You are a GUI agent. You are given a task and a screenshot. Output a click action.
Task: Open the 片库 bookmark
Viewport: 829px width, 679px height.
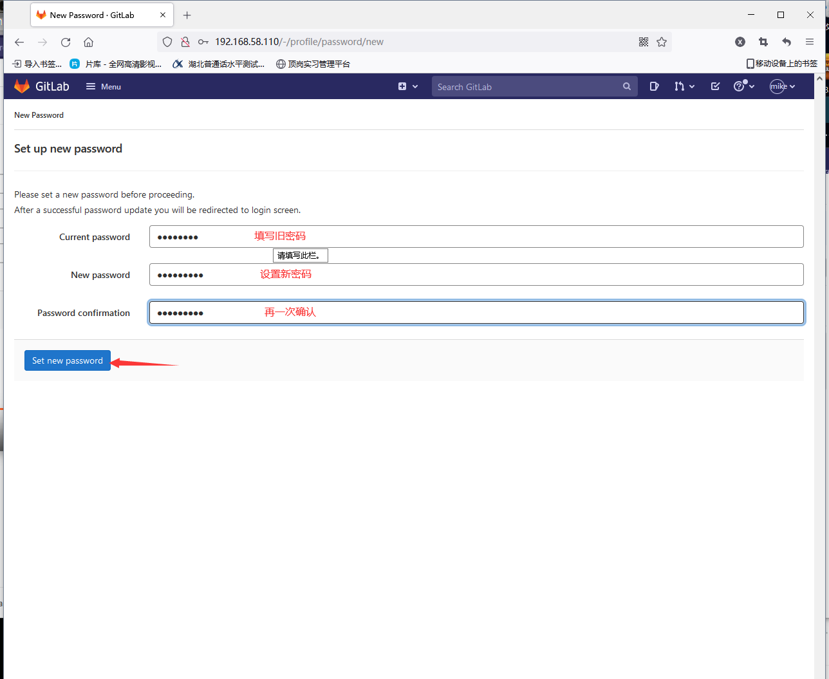[116, 64]
